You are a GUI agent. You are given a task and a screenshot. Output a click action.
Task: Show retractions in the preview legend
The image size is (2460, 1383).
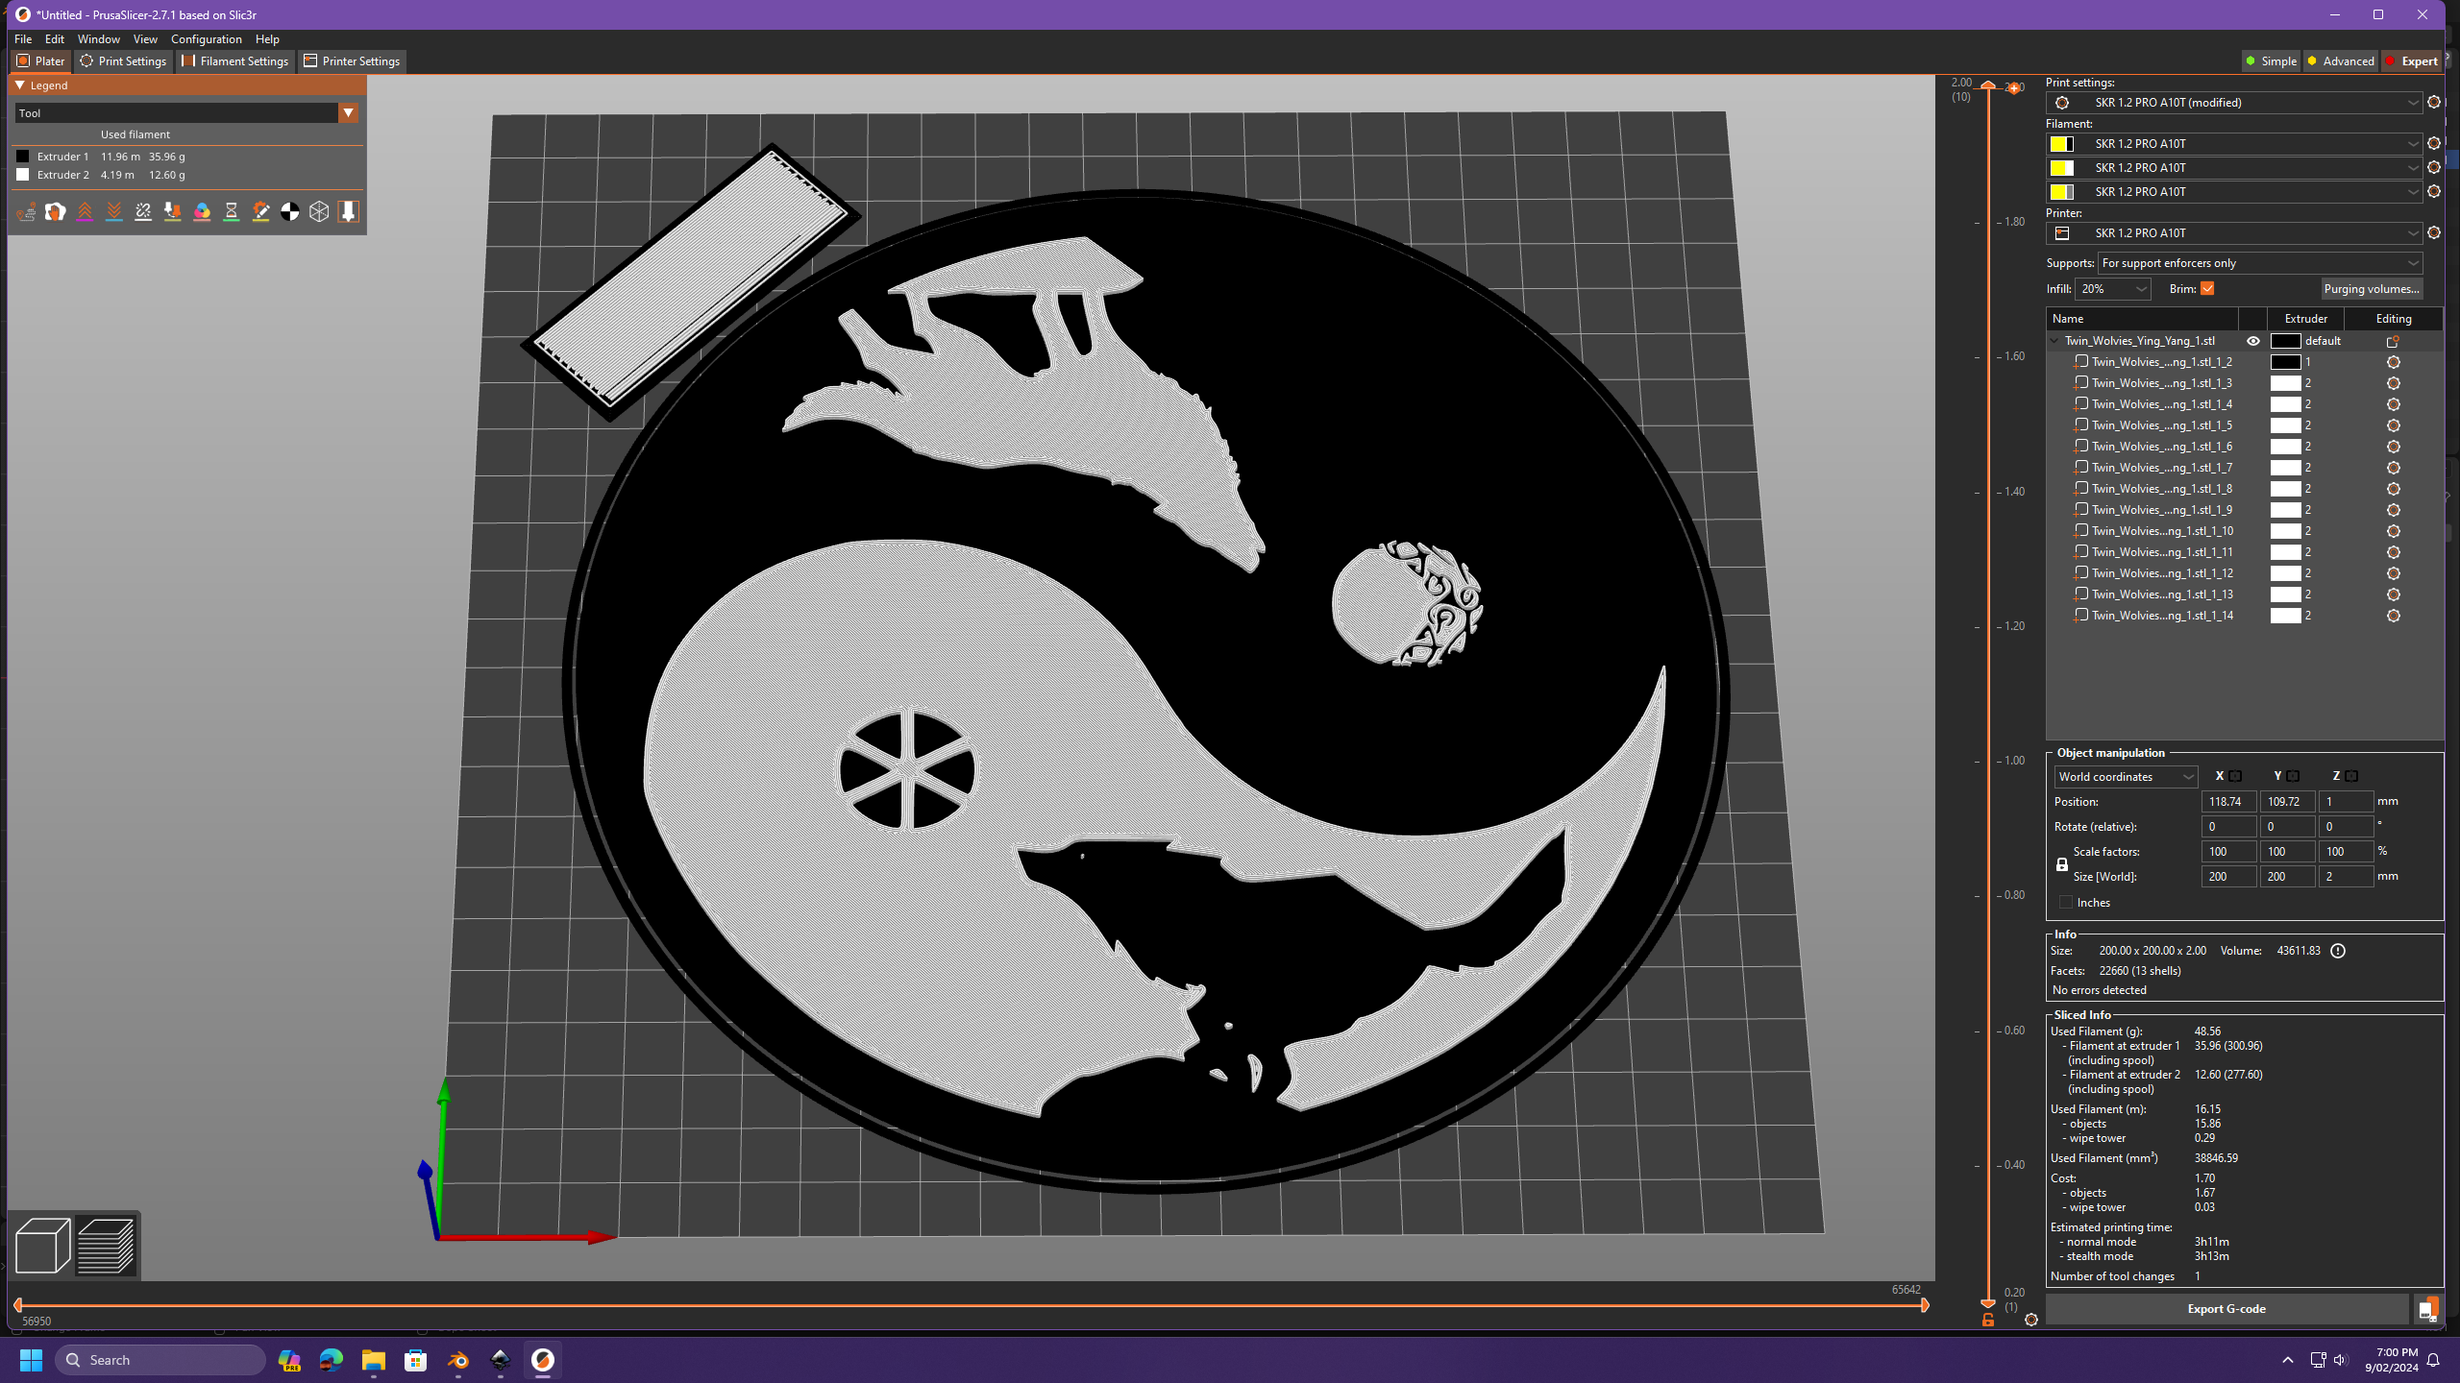click(x=85, y=211)
